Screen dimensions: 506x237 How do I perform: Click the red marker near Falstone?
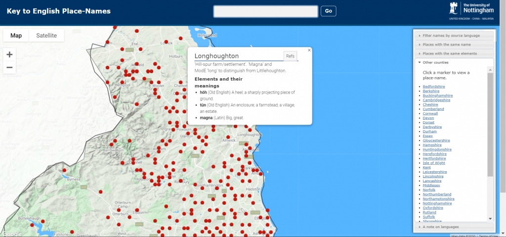click(x=72, y=232)
